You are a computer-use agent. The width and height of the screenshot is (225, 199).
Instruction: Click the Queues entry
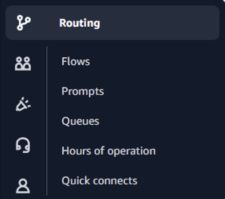click(80, 121)
